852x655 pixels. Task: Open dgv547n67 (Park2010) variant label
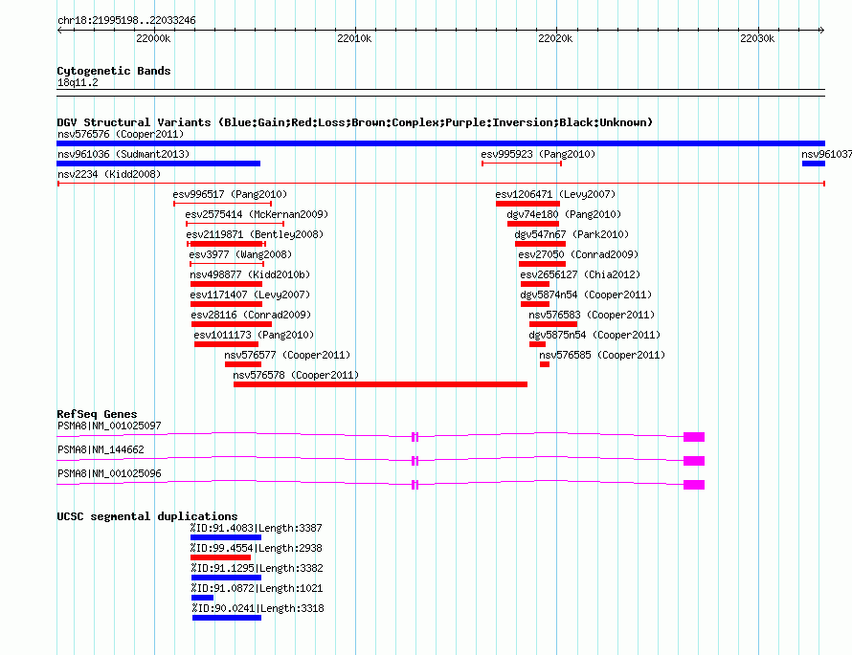(x=572, y=234)
